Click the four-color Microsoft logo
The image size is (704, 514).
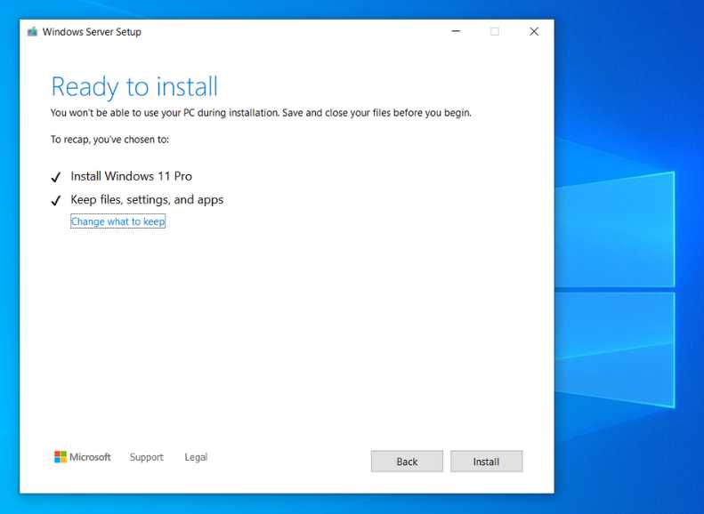[x=61, y=457]
